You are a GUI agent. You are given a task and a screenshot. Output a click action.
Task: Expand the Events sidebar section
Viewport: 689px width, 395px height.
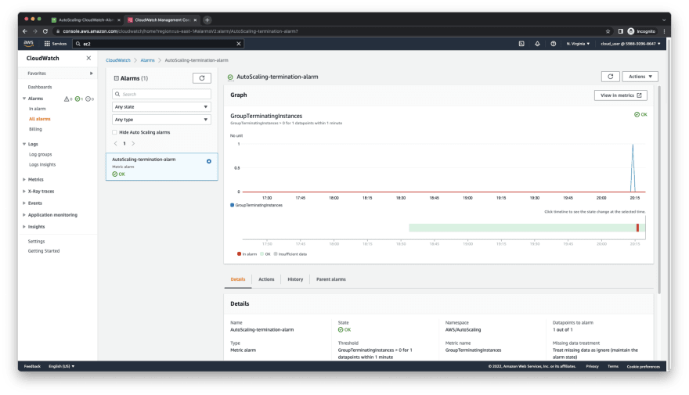(x=24, y=203)
